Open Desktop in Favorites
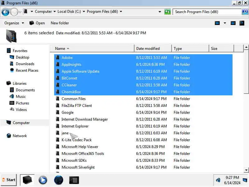 tap(22, 57)
